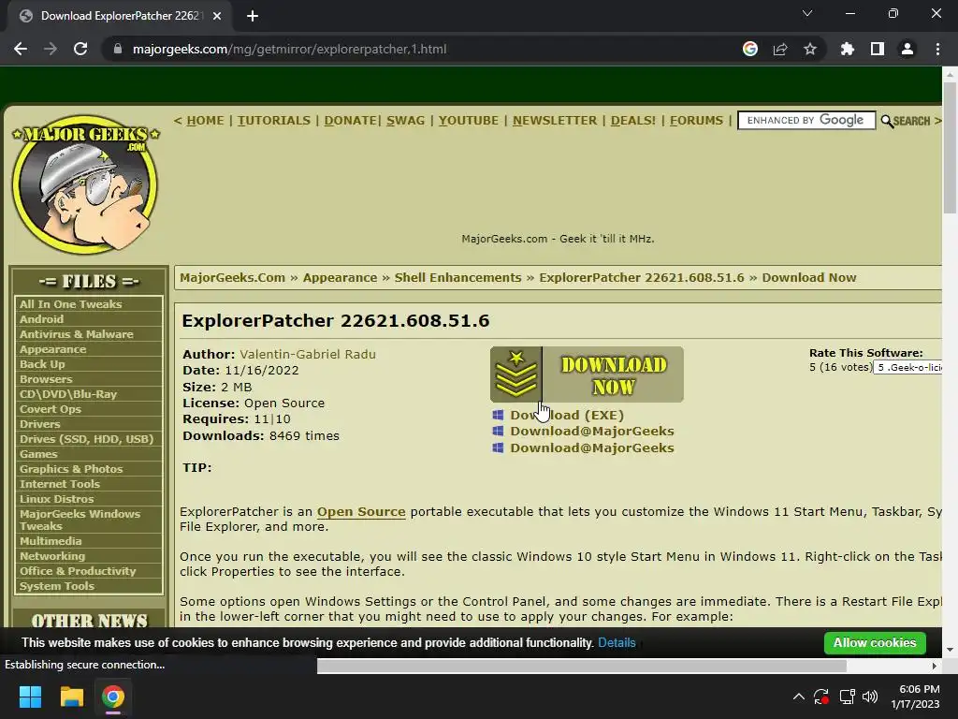The width and height of the screenshot is (958, 719).
Task: Click the SEARCH button text
Action: point(911,121)
